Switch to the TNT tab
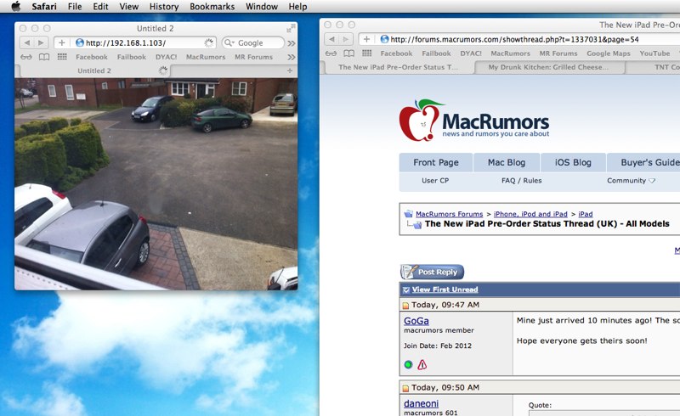Image resolution: width=680 pixels, height=416 pixels. (x=653, y=67)
